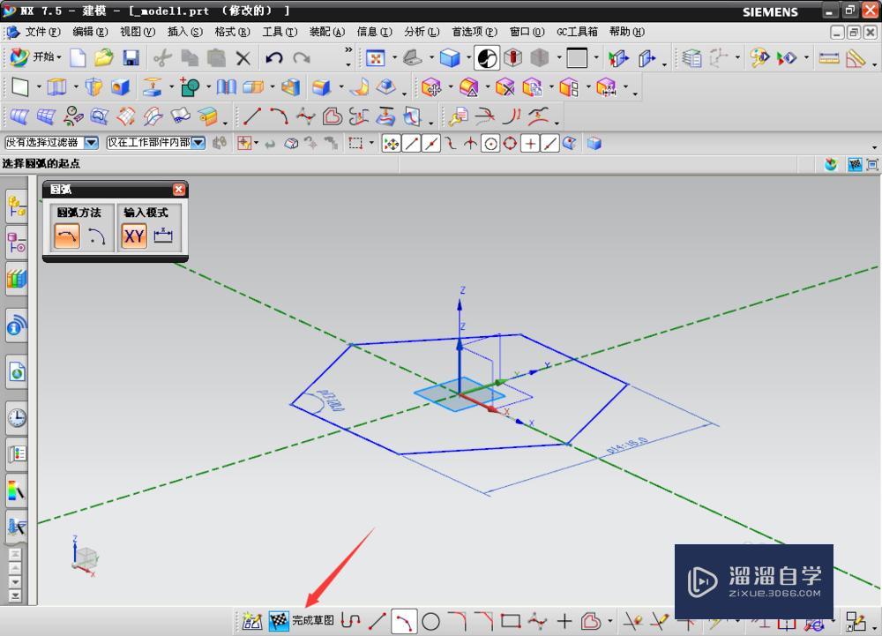This screenshot has height=636, width=882.
Task: Open the 文件 menu
Action: pyautogui.click(x=42, y=32)
